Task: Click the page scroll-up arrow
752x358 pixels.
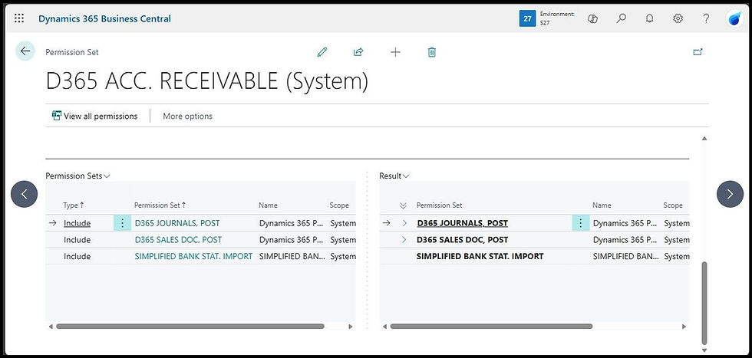Action: point(704,139)
